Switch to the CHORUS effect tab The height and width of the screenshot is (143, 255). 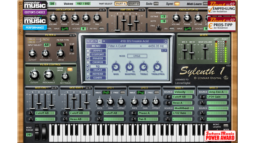98,62
